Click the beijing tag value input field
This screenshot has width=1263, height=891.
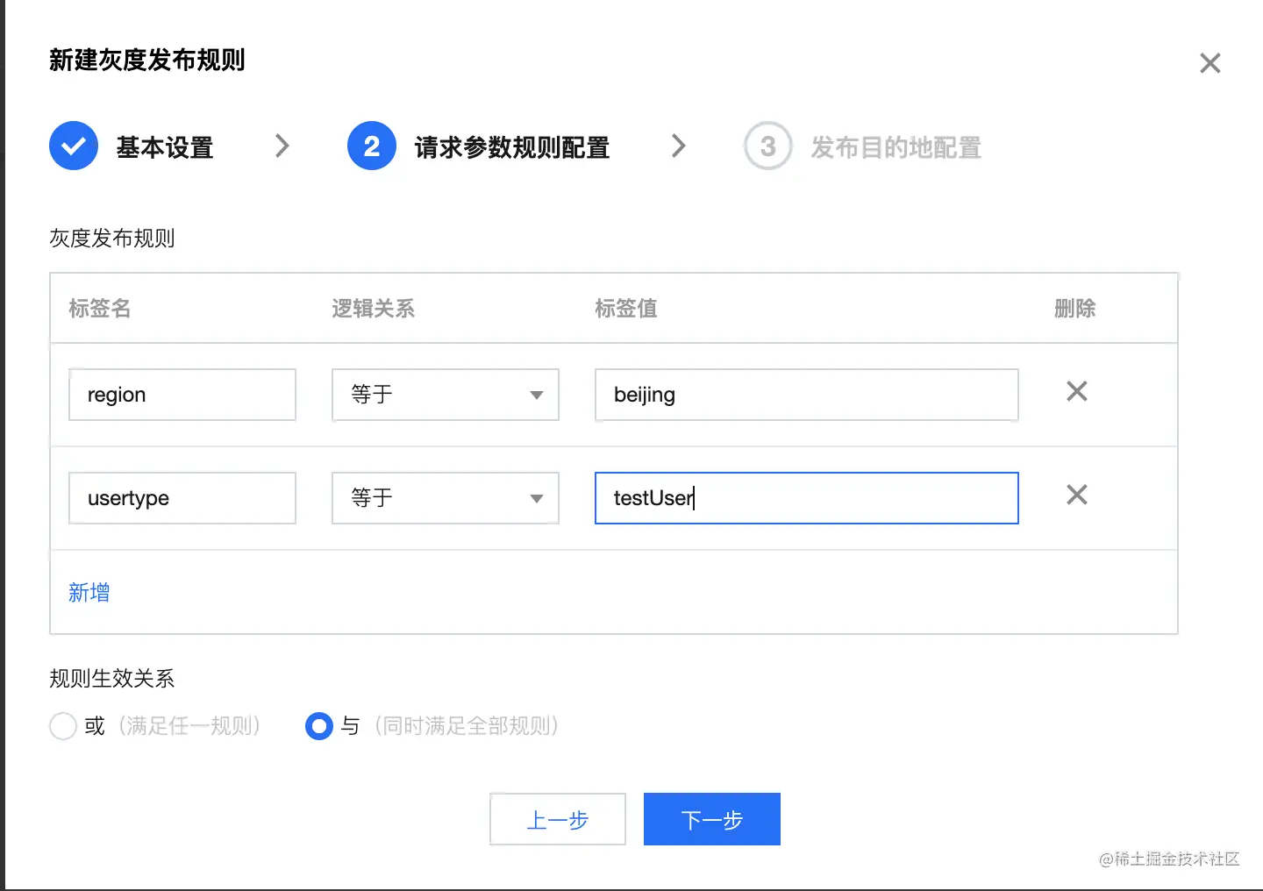[x=805, y=395]
